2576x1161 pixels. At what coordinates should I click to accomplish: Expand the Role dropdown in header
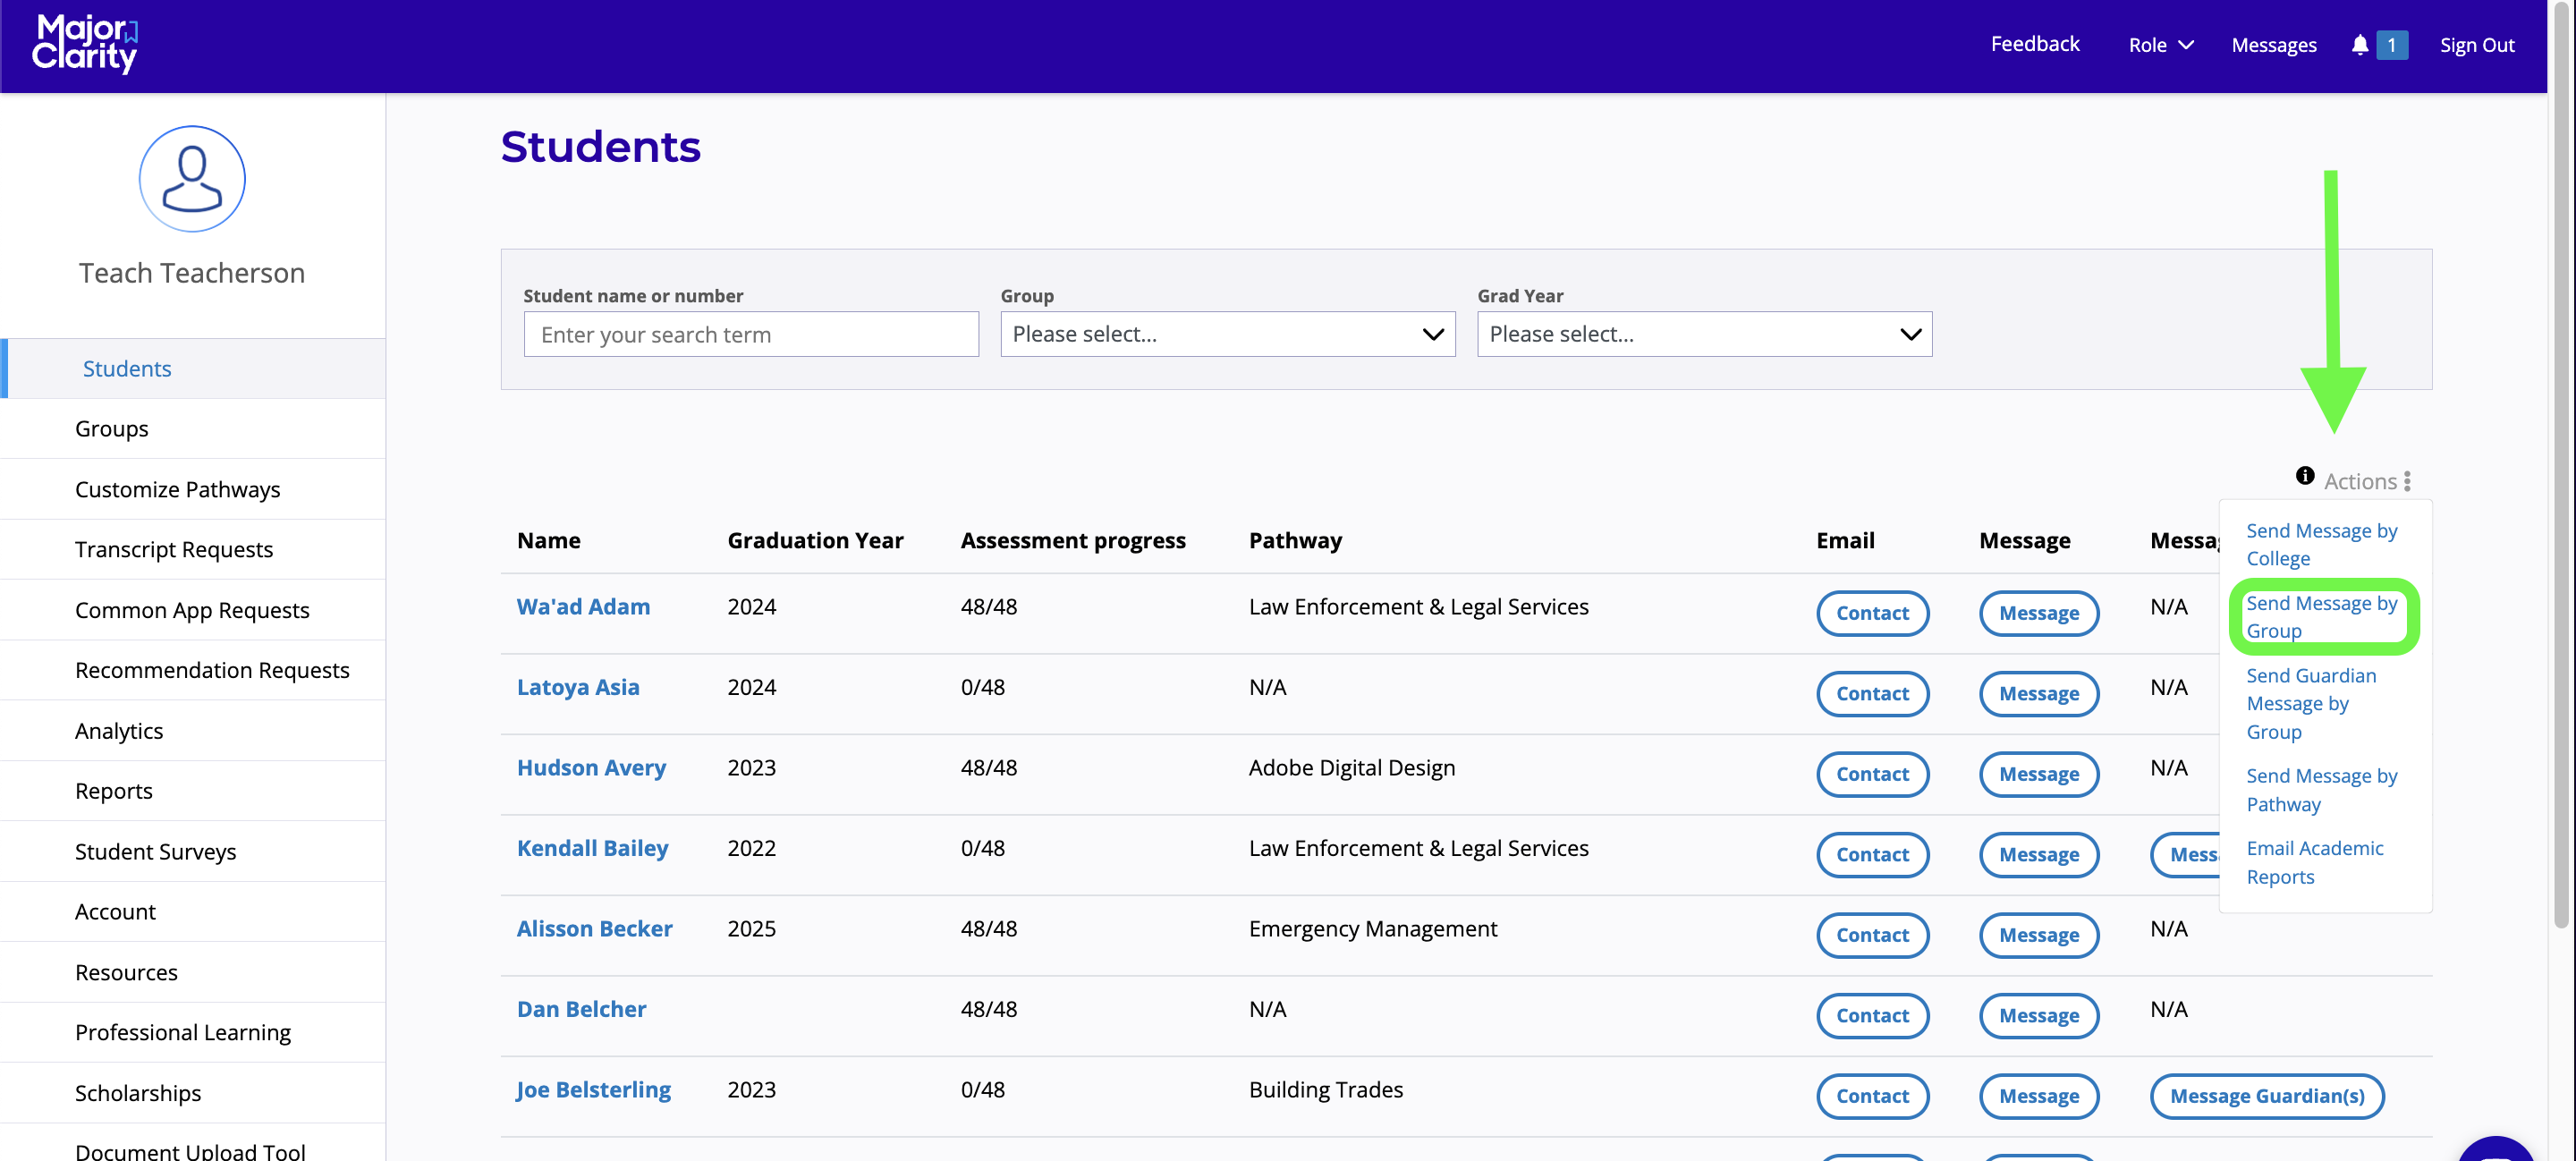2160,45
